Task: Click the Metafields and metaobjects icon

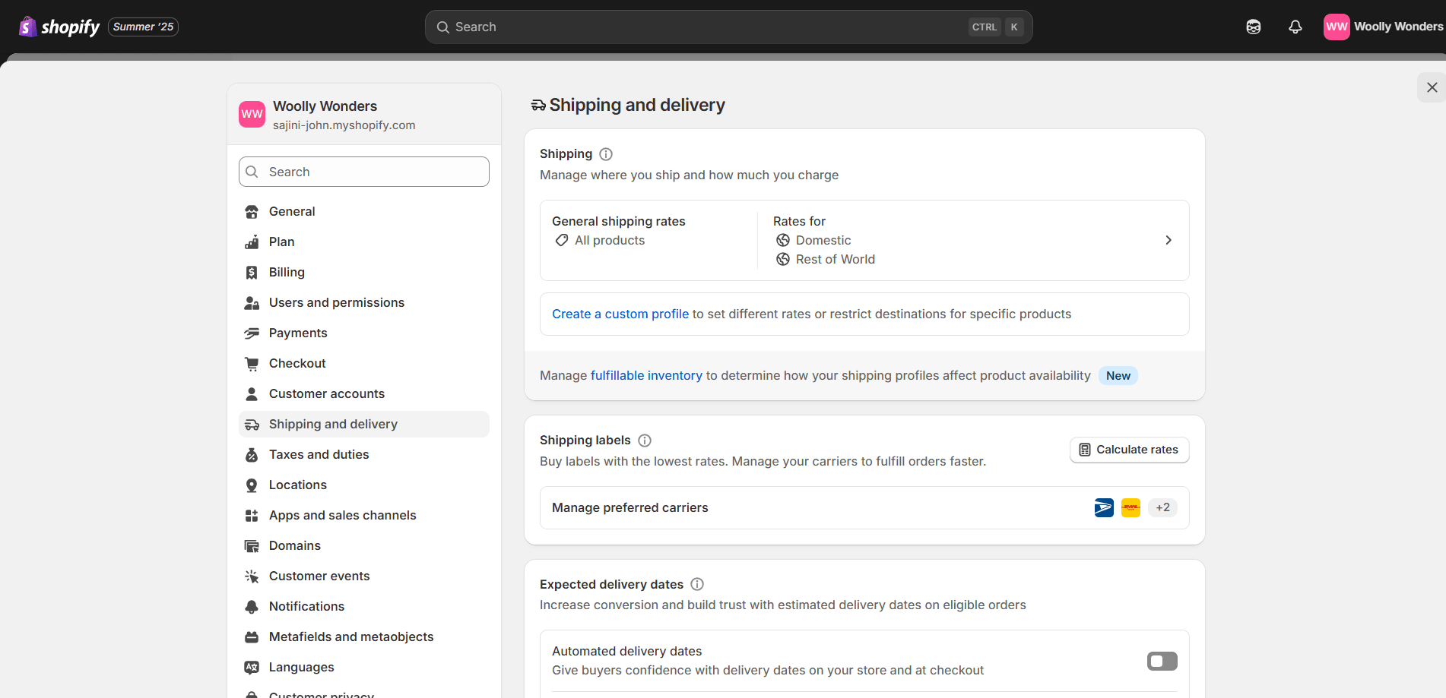Action: click(x=252, y=637)
